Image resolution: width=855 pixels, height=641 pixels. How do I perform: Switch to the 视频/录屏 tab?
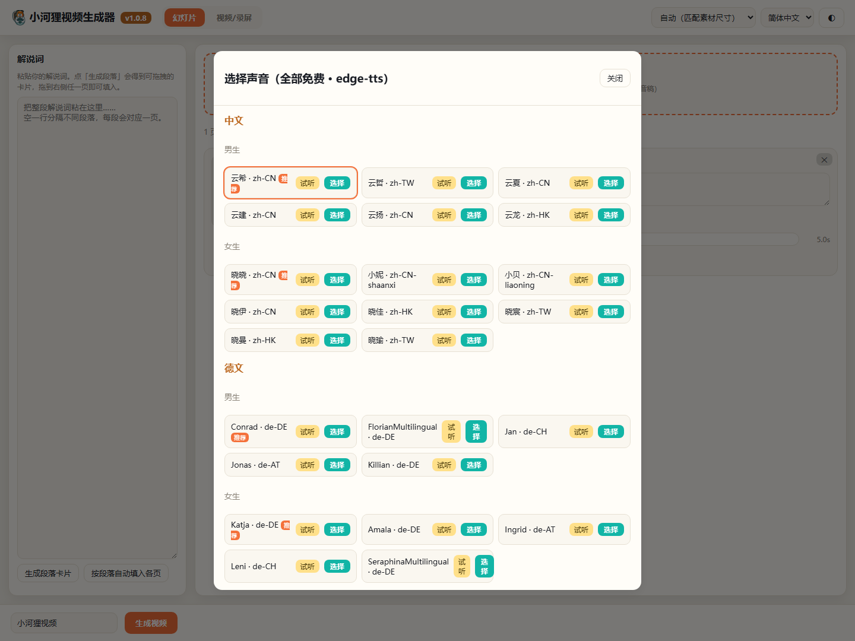(x=234, y=18)
